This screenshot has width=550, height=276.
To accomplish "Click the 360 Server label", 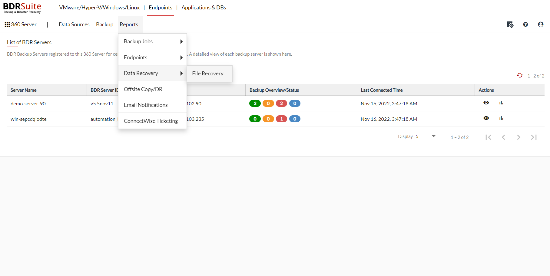I will click(24, 25).
